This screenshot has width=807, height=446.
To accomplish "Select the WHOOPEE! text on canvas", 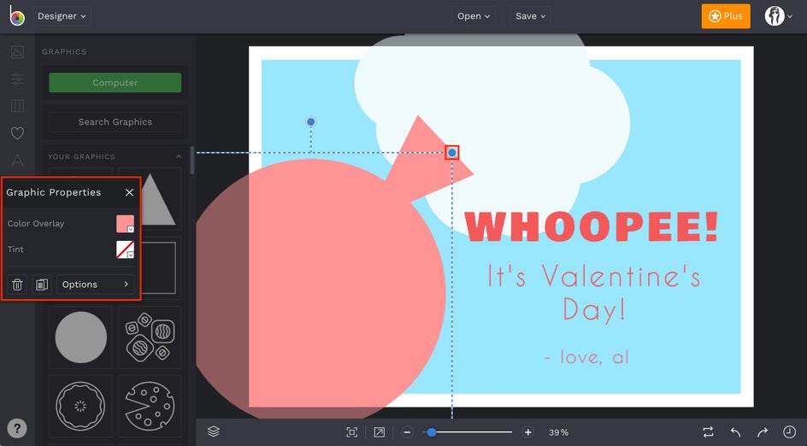I will click(x=591, y=226).
